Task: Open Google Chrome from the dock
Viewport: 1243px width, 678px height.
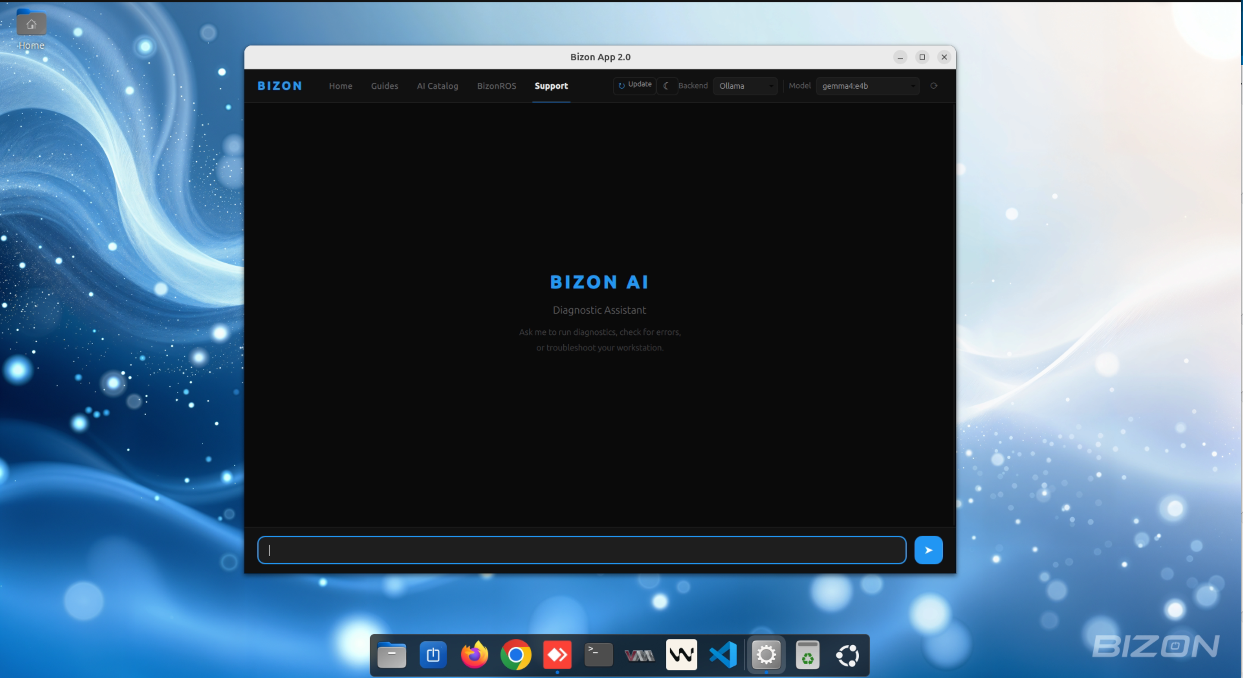Action: click(515, 655)
